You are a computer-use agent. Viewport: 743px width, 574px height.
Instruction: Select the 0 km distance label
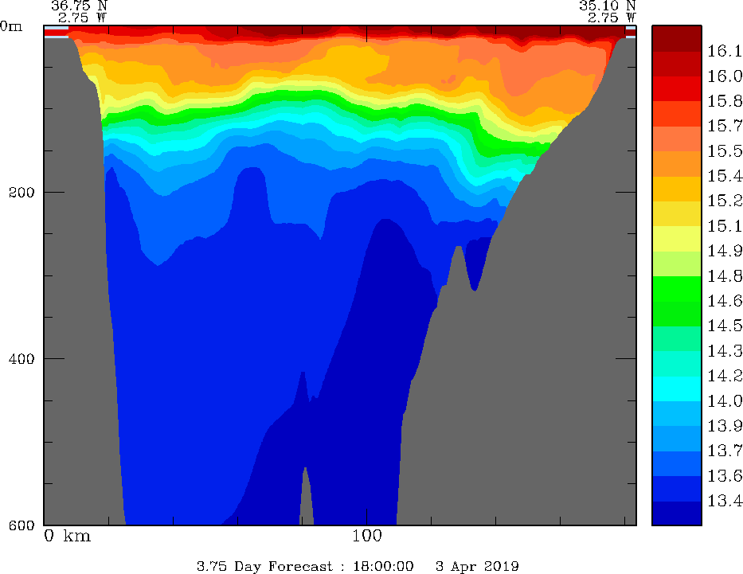click(x=67, y=536)
